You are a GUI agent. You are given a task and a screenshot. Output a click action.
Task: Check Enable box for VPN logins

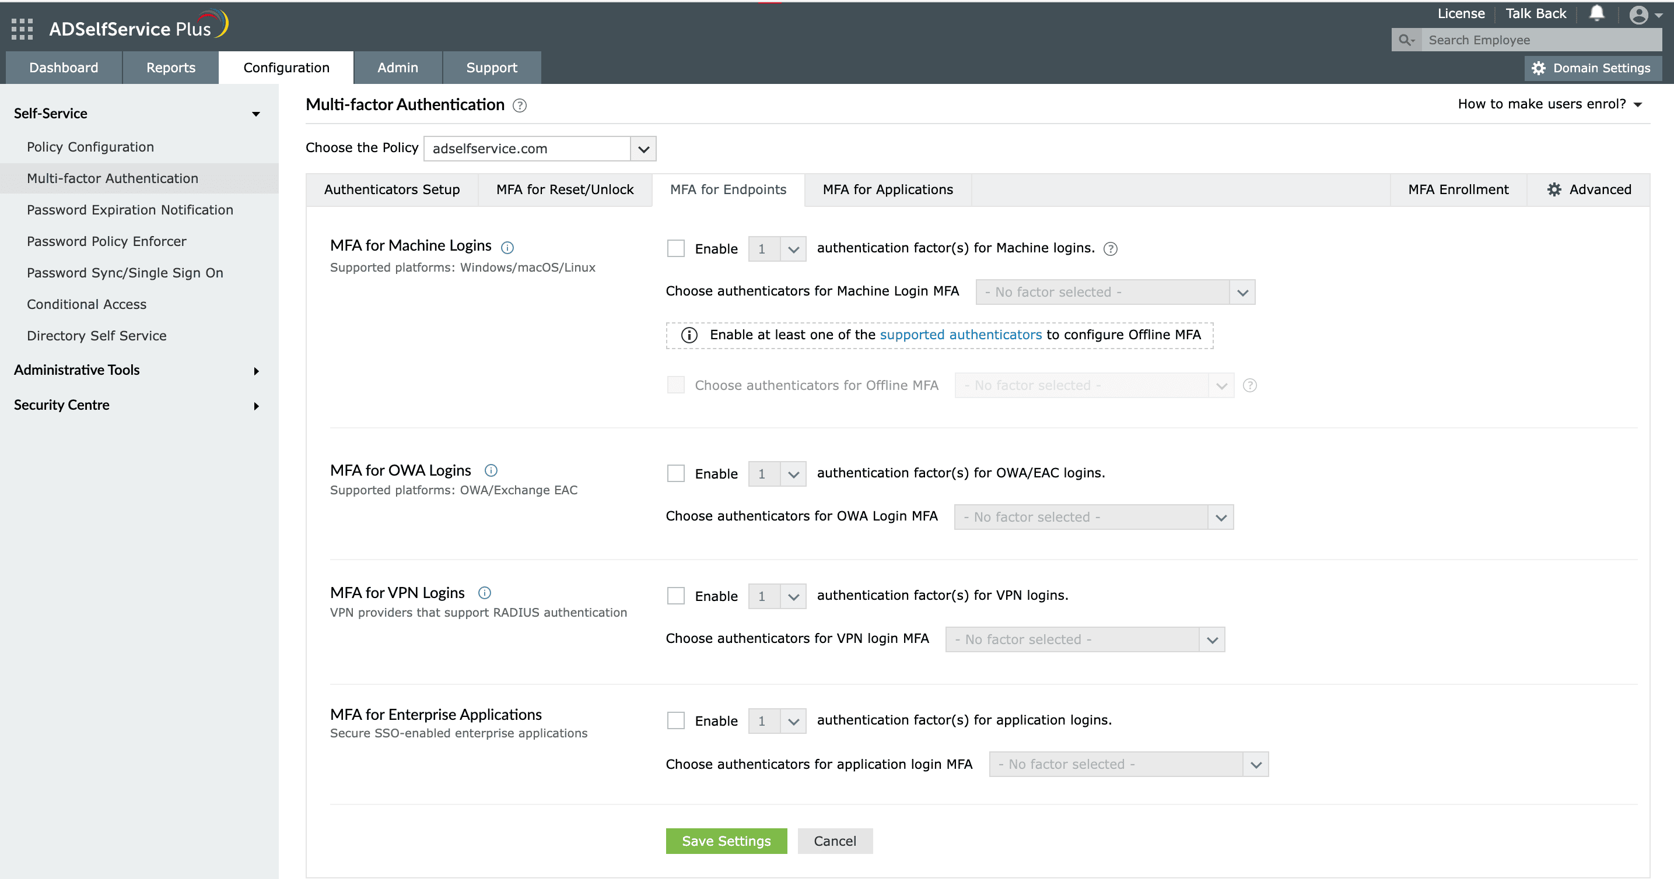point(676,596)
